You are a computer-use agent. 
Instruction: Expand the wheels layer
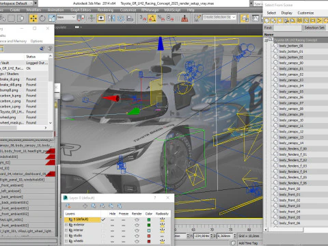66,241
